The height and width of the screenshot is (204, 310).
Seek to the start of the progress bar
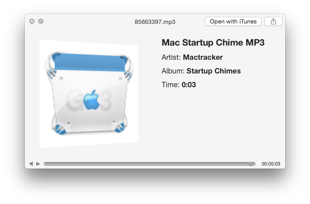[x=45, y=164]
